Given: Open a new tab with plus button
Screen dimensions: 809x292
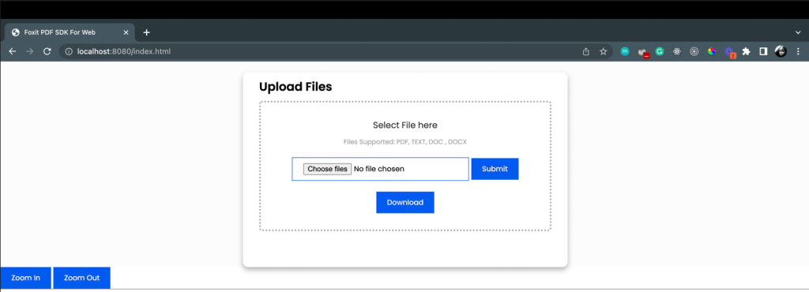Looking at the screenshot, I should tap(146, 32).
